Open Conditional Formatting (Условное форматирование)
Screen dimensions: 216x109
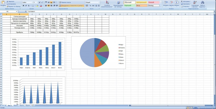(107, 4)
